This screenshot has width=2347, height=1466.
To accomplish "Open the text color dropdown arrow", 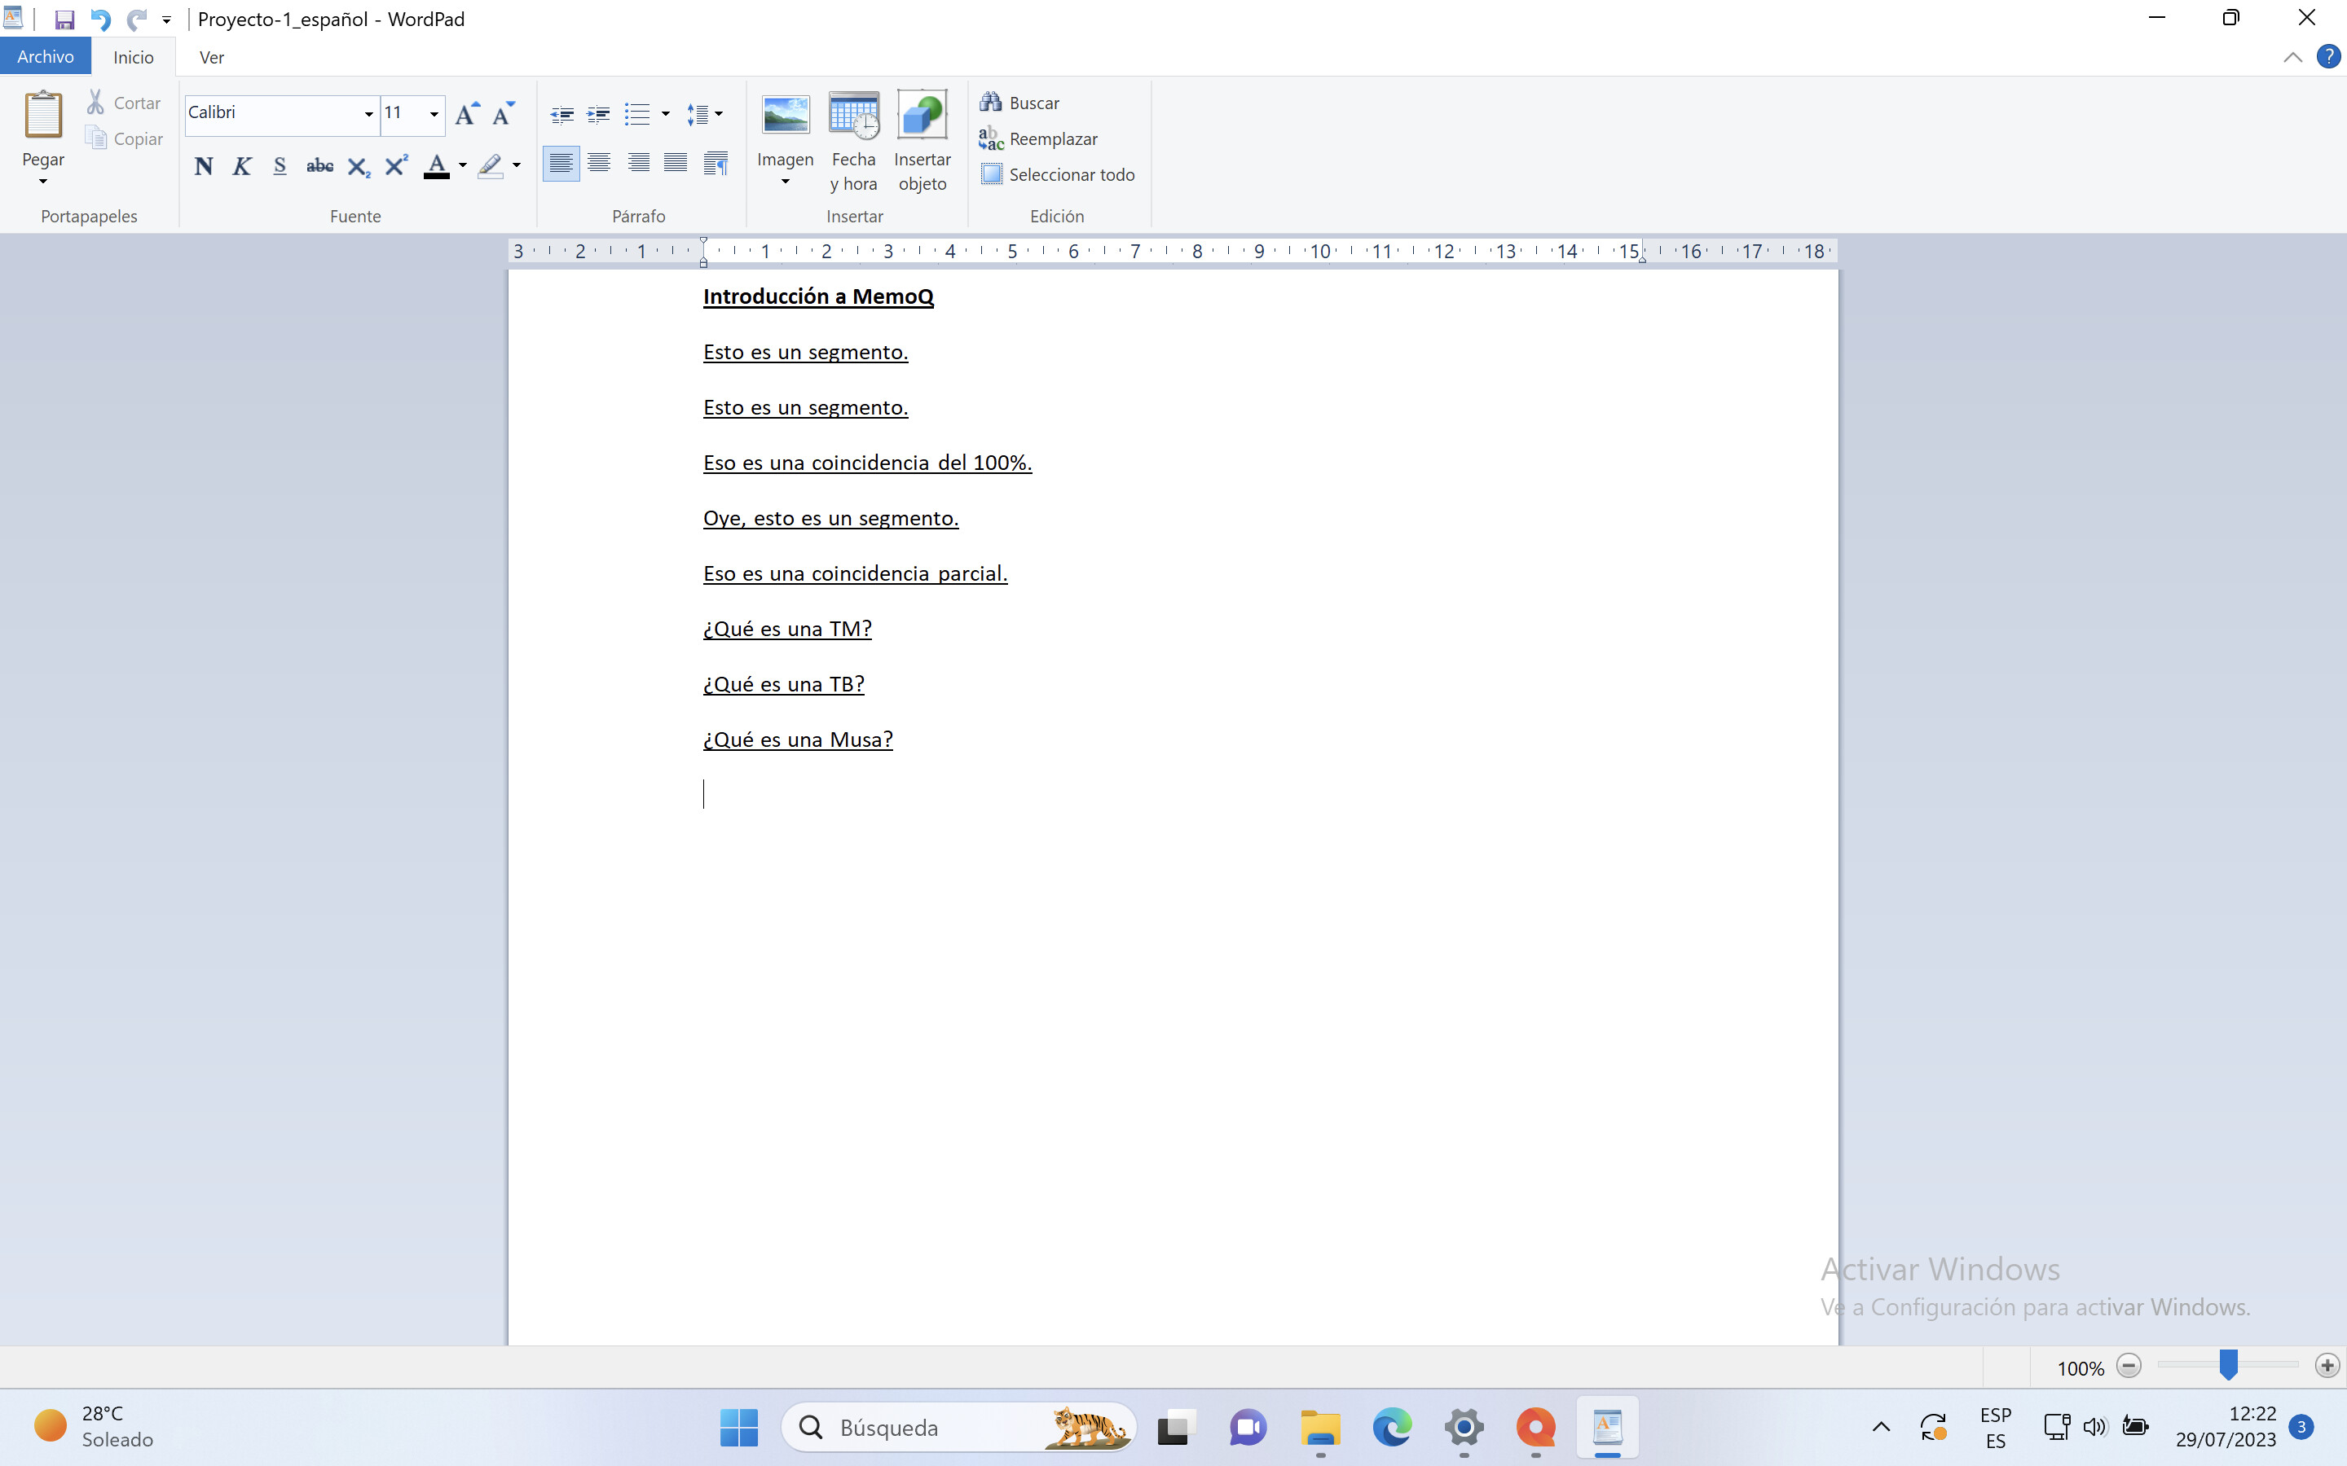I will pos(463,166).
